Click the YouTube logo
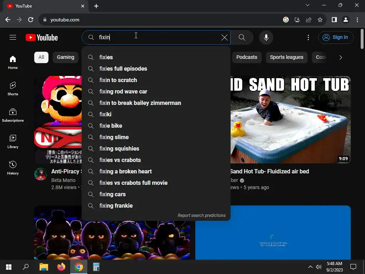The height and width of the screenshot is (274, 365). pos(42,37)
